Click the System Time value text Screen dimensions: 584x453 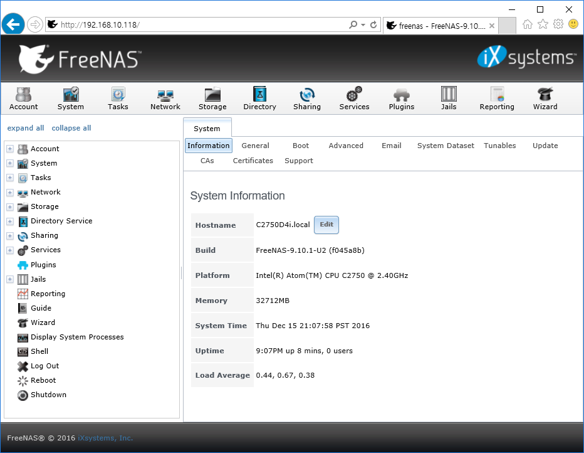313,326
